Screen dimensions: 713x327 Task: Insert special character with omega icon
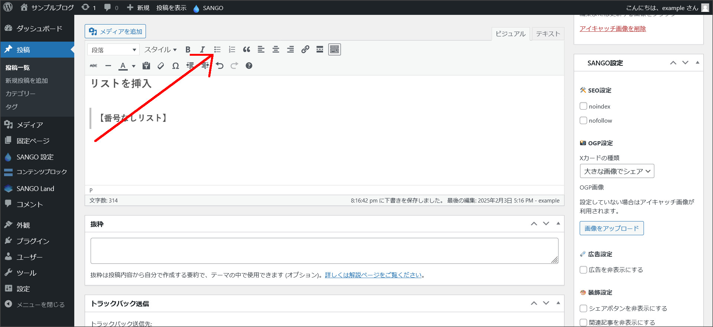pyautogui.click(x=176, y=66)
